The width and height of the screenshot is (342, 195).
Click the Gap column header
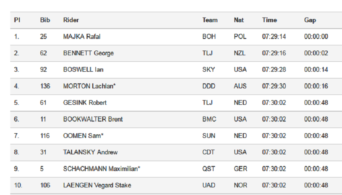click(310, 20)
